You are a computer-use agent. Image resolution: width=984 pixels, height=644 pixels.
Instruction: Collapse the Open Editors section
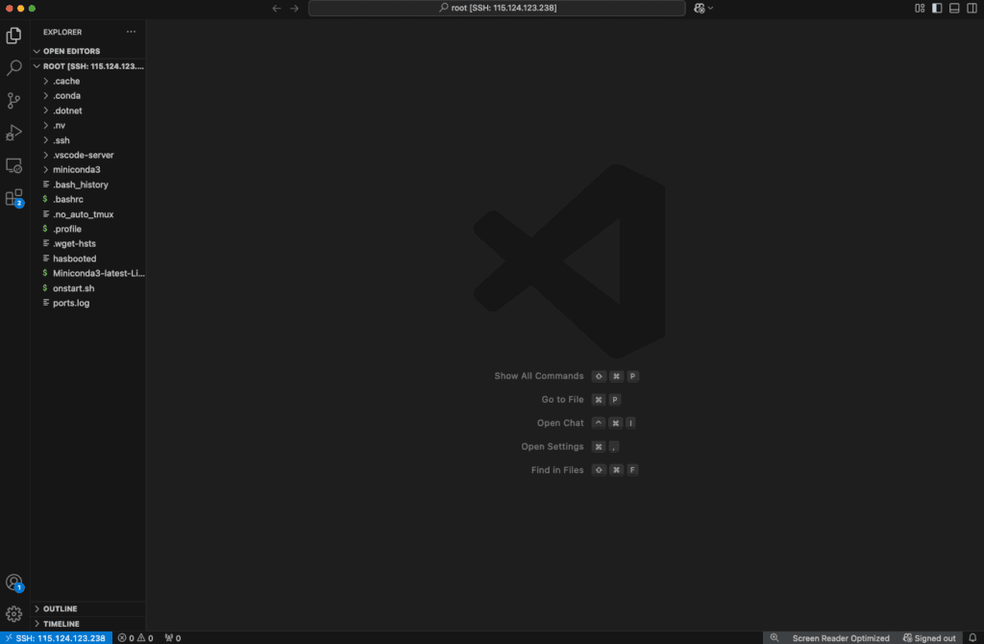tap(88, 52)
